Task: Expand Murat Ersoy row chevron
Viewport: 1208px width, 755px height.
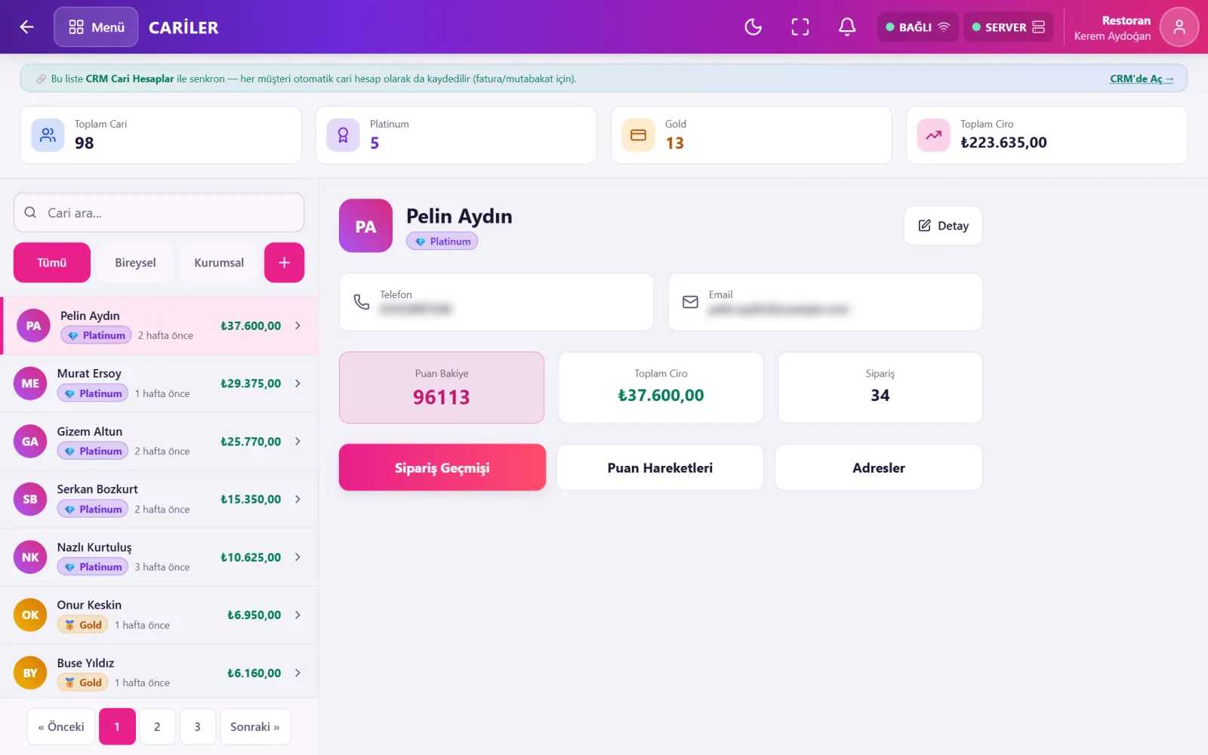Action: [297, 384]
